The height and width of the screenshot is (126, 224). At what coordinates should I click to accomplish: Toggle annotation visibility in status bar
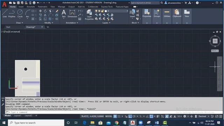[x=167, y=117]
